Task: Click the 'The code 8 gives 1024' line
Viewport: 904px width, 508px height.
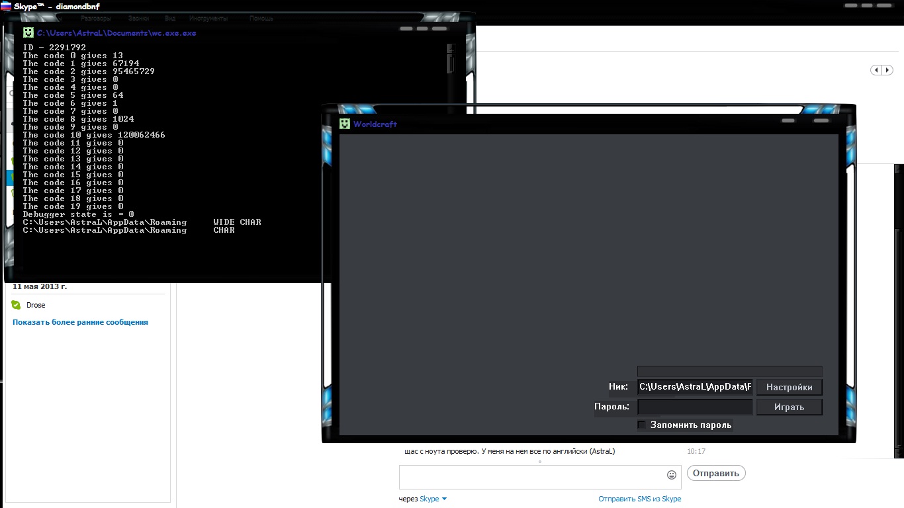Action: [78, 119]
